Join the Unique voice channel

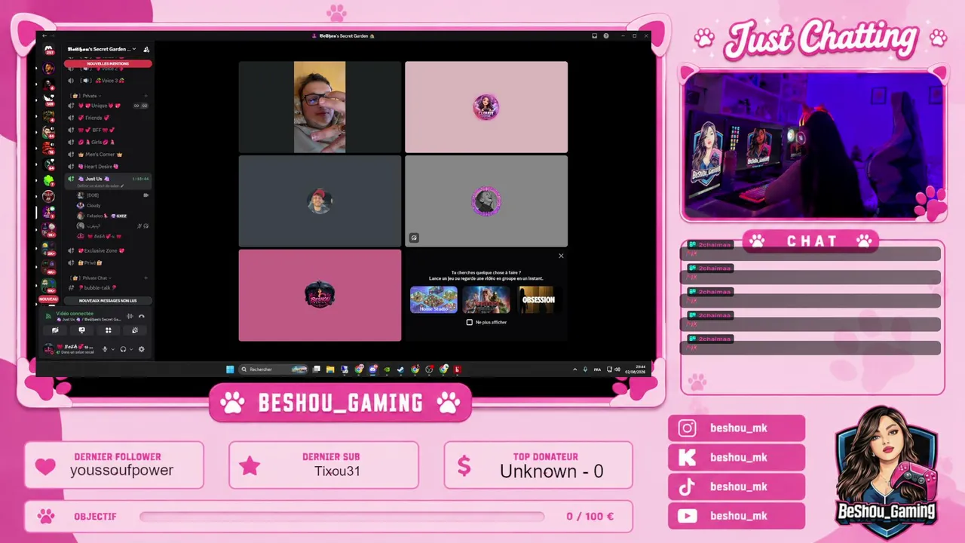point(108,106)
